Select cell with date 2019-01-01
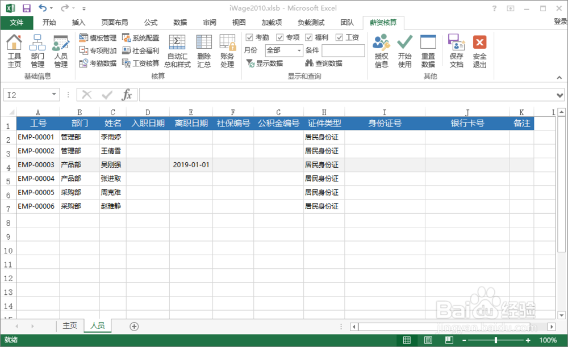Viewport: 568px width, 347px height. [x=191, y=165]
